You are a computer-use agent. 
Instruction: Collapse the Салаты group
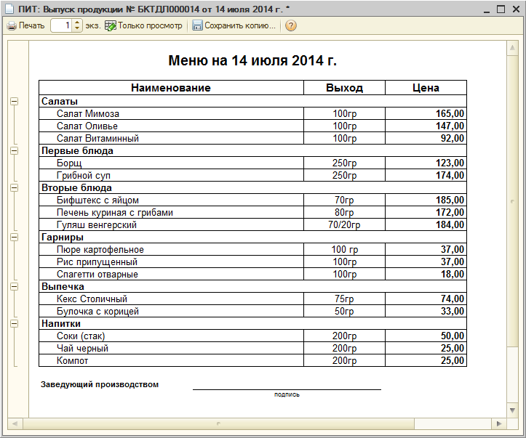pyautogui.click(x=14, y=102)
